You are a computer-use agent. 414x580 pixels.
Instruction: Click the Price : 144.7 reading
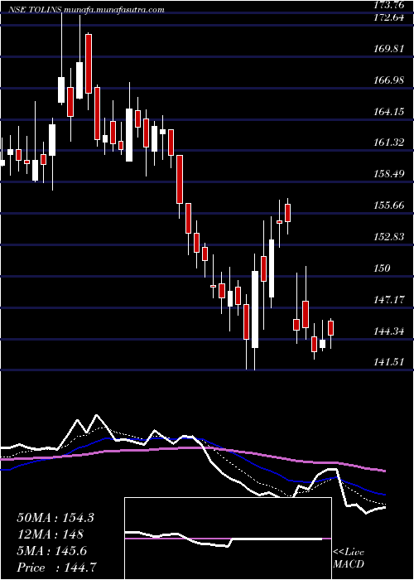click(58, 568)
